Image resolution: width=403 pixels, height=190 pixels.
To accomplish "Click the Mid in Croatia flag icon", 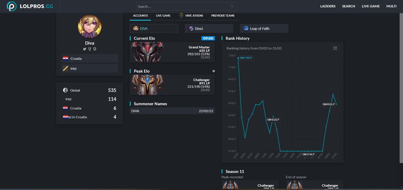I will click(65, 117).
